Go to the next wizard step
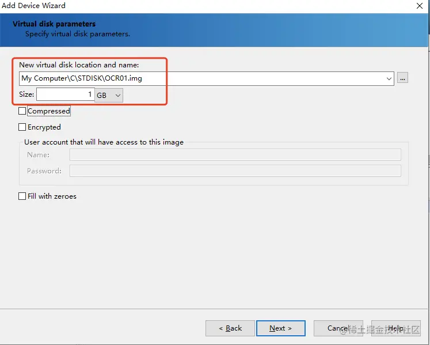Viewport: 430px width, 345px height. [x=281, y=328]
